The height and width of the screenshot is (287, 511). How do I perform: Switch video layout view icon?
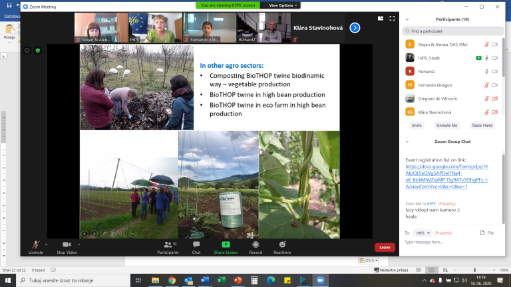(x=381, y=19)
